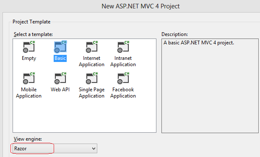The width and height of the screenshot is (260, 157).
Task: Click inside the Description text box
Action: 210,86
